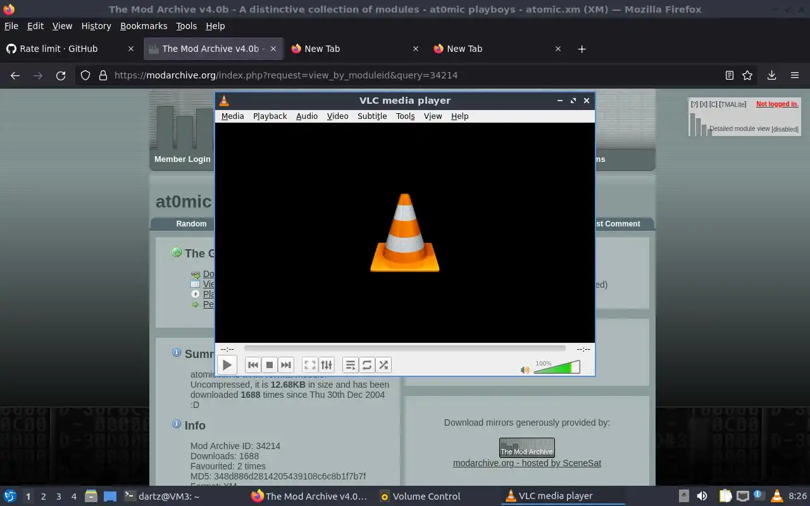Open the VLC Audio menu
This screenshot has width=810, height=506.
[307, 116]
